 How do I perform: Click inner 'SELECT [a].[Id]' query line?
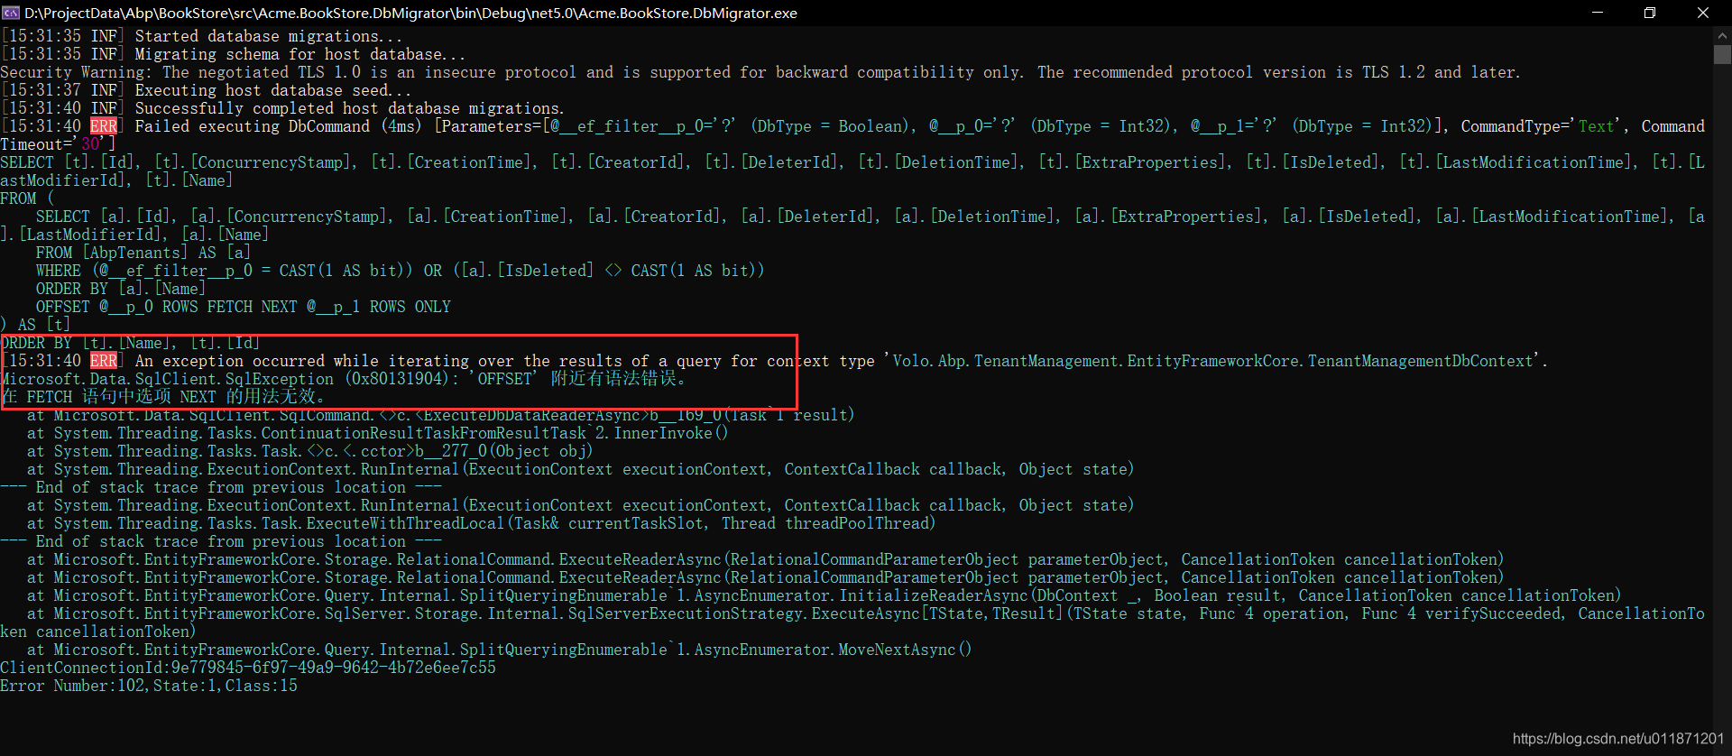(x=852, y=226)
